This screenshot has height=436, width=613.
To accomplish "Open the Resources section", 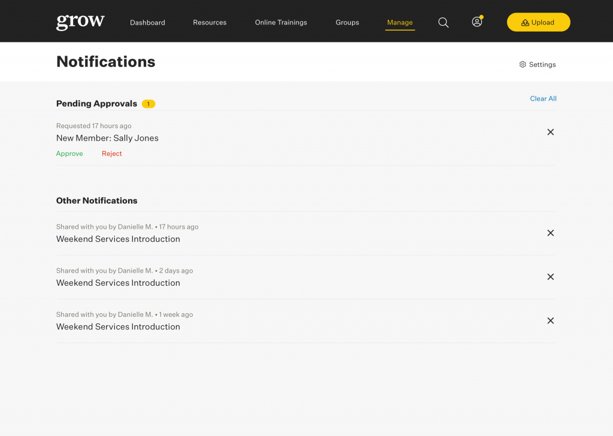I will [x=210, y=22].
